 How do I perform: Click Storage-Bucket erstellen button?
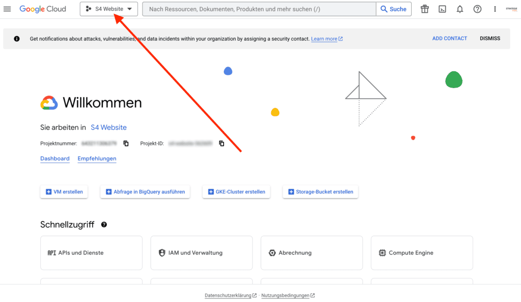[321, 192]
